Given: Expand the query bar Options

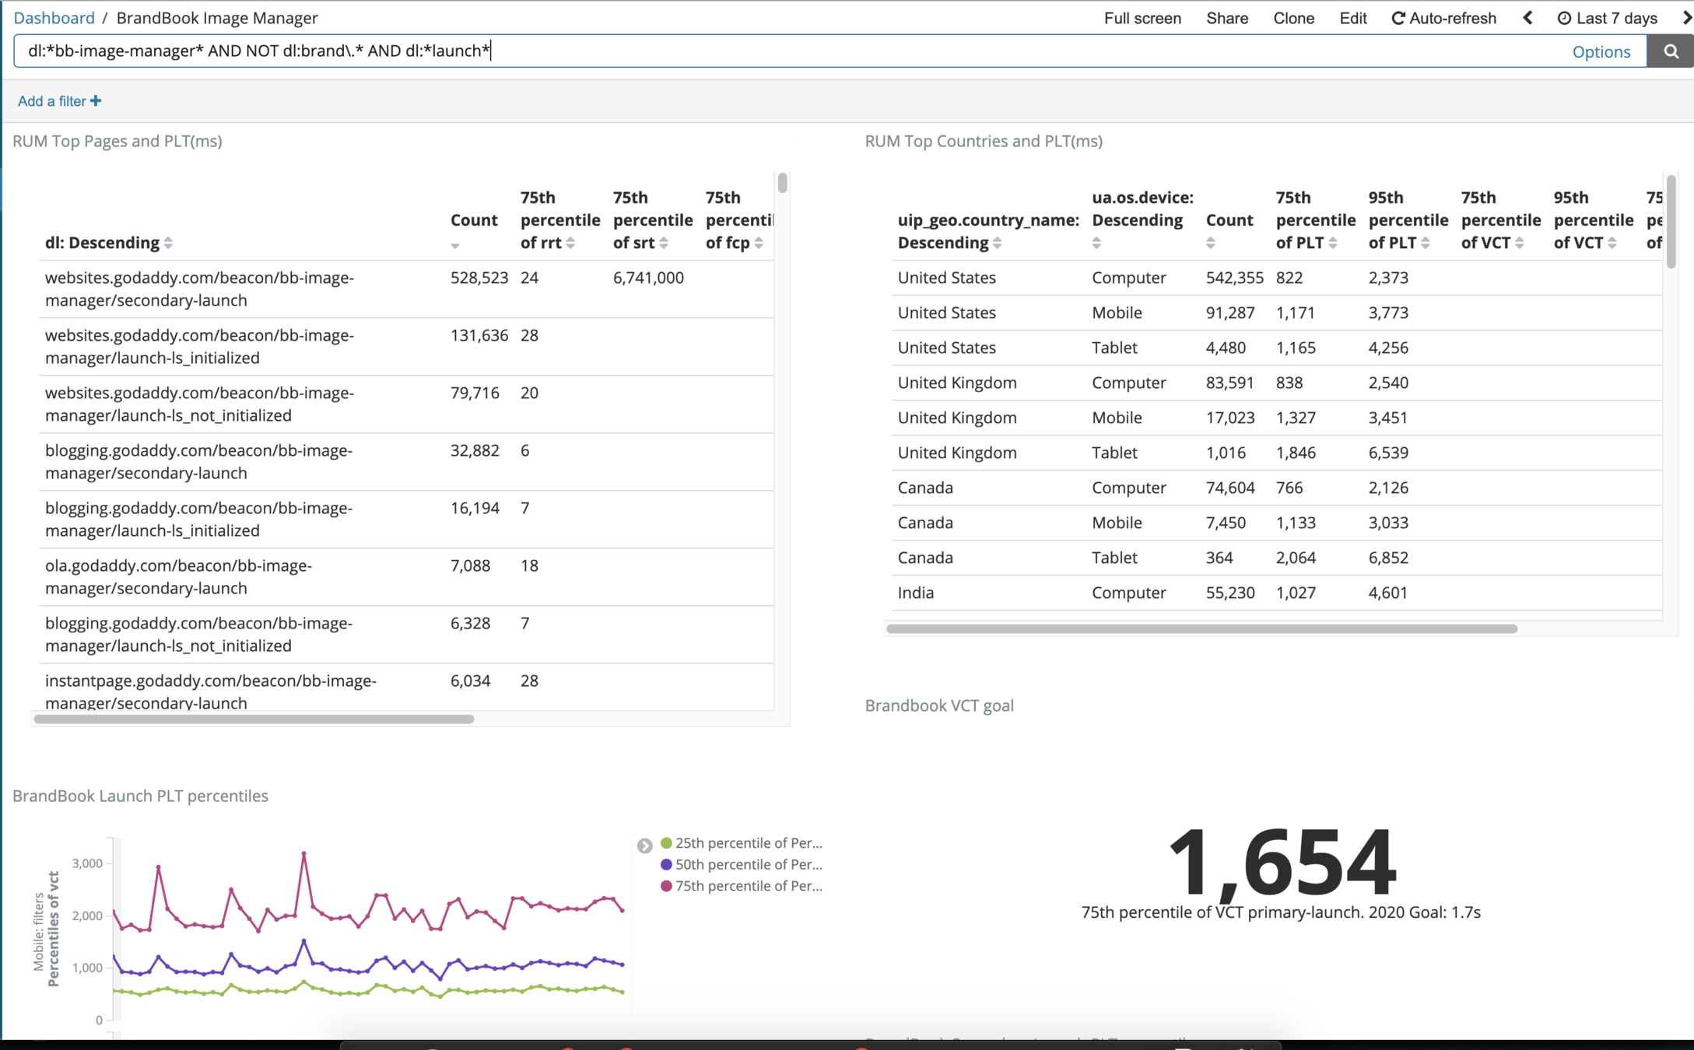Looking at the screenshot, I should pyautogui.click(x=1601, y=51).
